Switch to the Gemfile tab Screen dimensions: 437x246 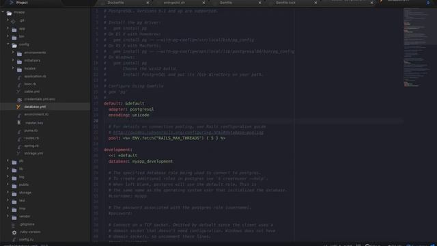[226, 3]
